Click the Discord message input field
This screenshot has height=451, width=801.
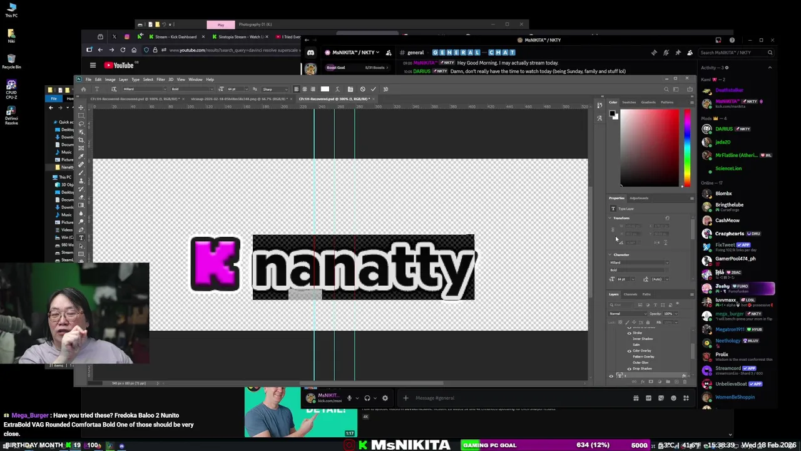coord(519,398)
